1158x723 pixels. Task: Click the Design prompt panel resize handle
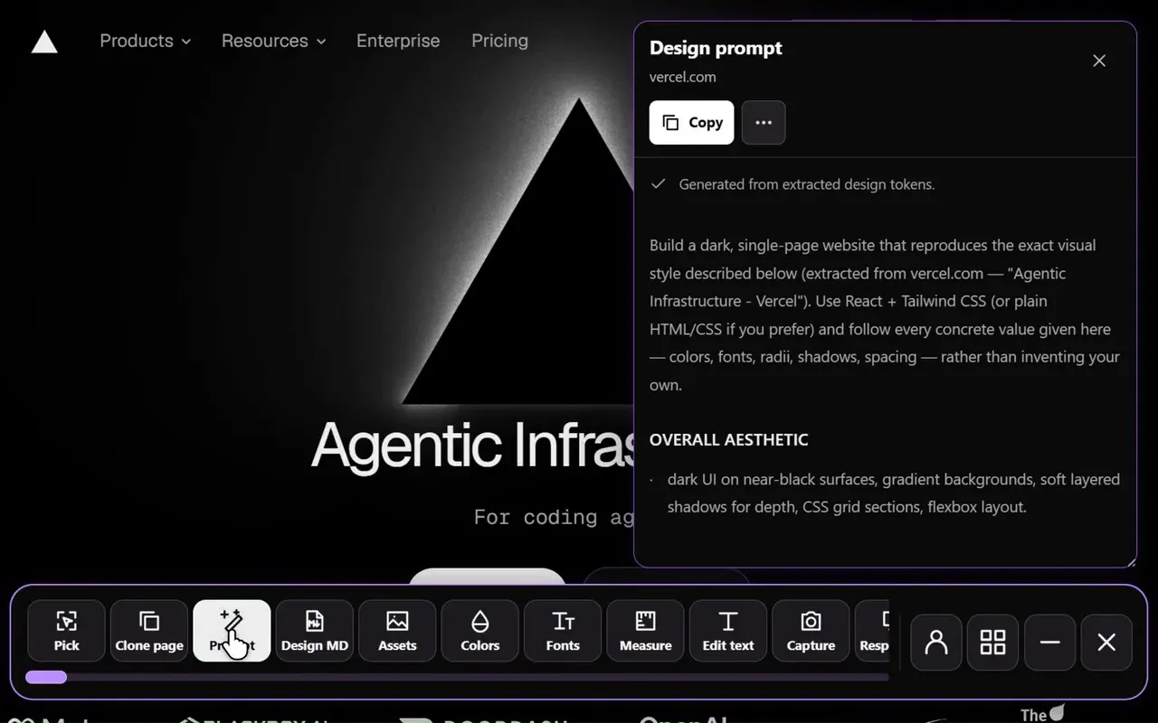tap(1130, 561)
